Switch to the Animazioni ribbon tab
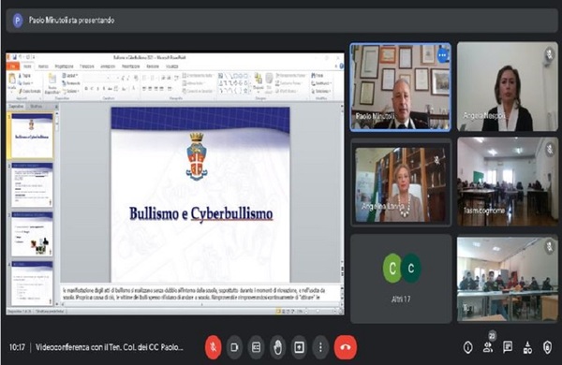Screen dimensions: 562x365 (108, 66)
